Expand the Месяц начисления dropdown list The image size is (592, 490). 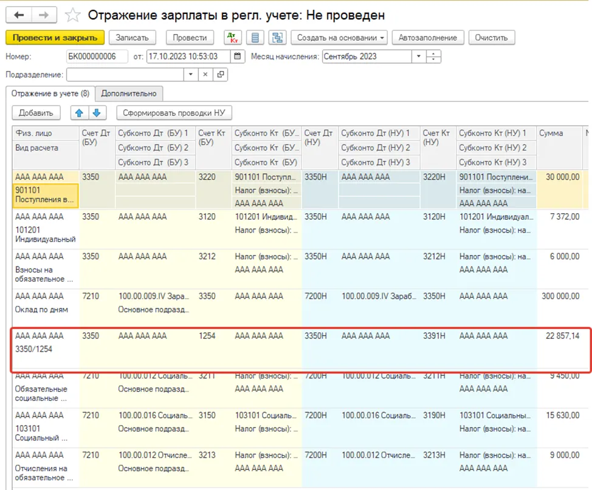tap(418, 56)
